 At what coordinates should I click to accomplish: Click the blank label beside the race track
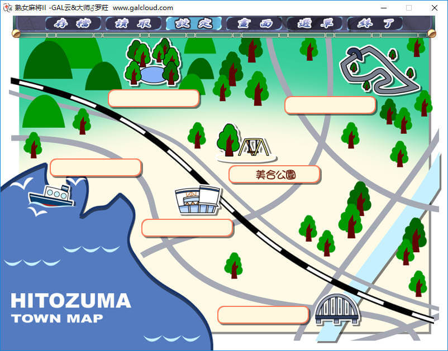(x=330, y=105)
